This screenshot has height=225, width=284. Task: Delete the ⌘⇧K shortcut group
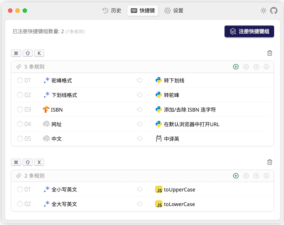[x=270, y=53]
